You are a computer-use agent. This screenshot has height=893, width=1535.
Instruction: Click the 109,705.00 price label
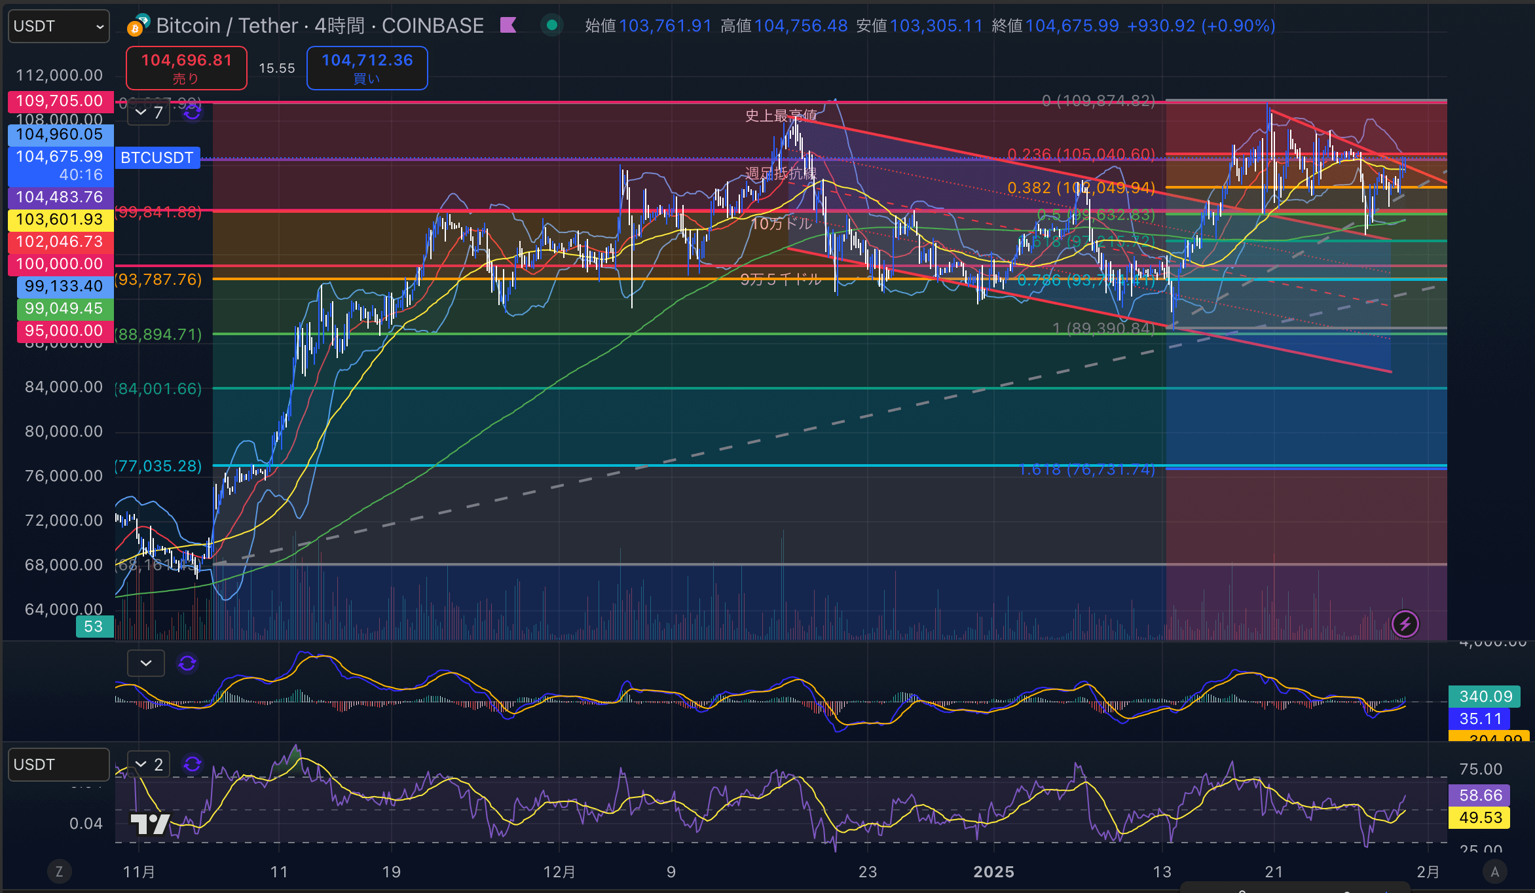point(60,101)
